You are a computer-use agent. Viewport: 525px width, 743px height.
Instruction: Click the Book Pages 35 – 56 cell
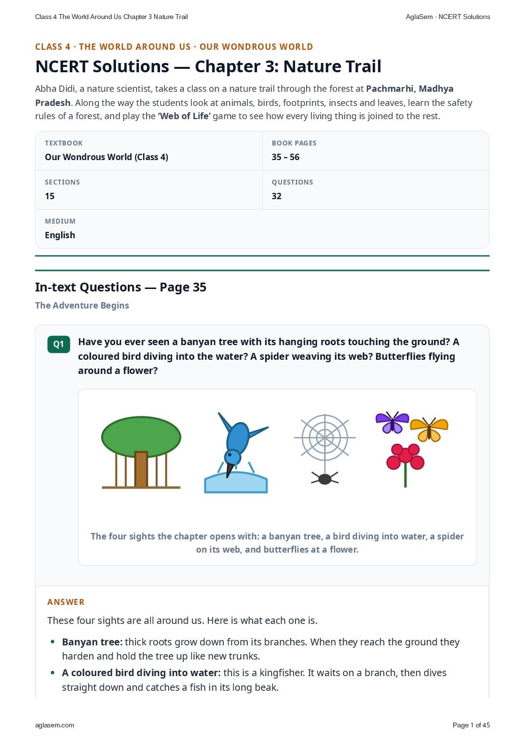[x=376, y=150]
